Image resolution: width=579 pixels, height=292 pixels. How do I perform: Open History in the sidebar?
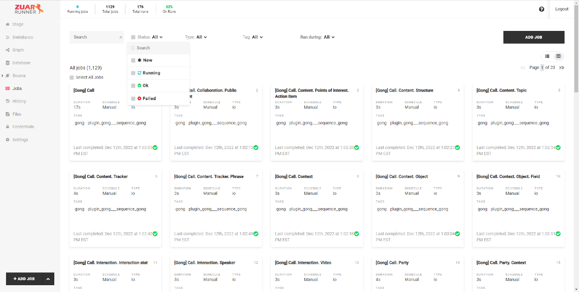[19, 101]
